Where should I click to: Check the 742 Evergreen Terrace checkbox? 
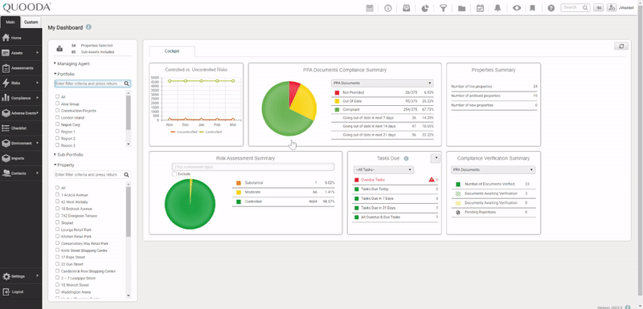point(57,216)
